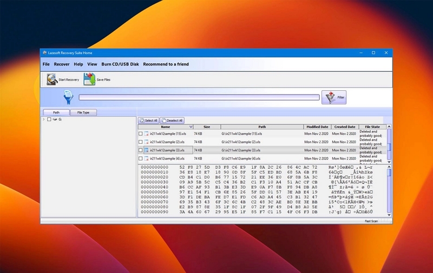The image size is (433, 273).
Task: Click the Filter funnel button
Action: 334,97
